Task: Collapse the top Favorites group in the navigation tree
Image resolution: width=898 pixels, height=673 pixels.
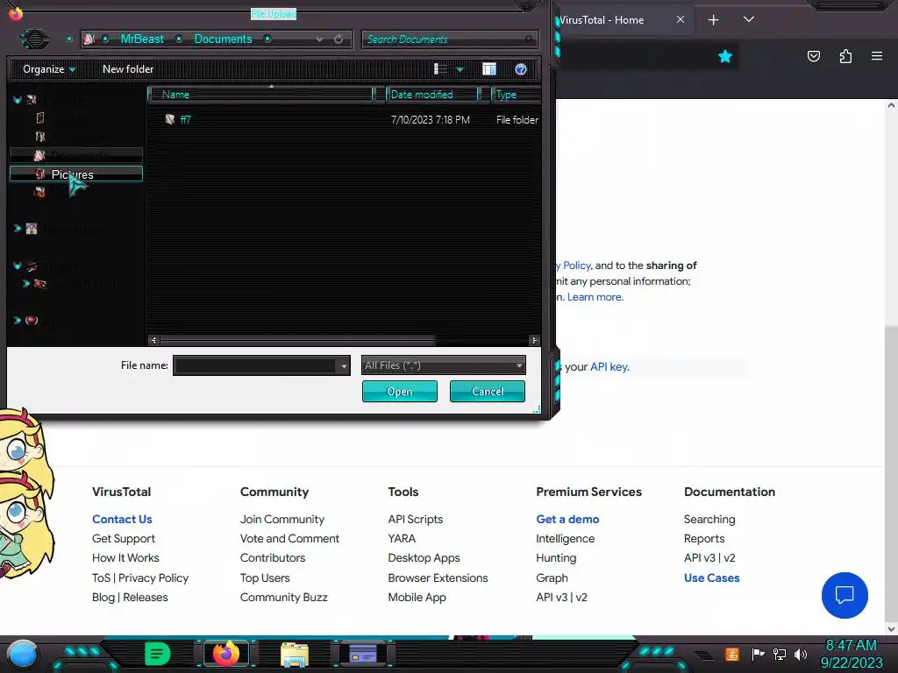Action: [x=18, y=100]
